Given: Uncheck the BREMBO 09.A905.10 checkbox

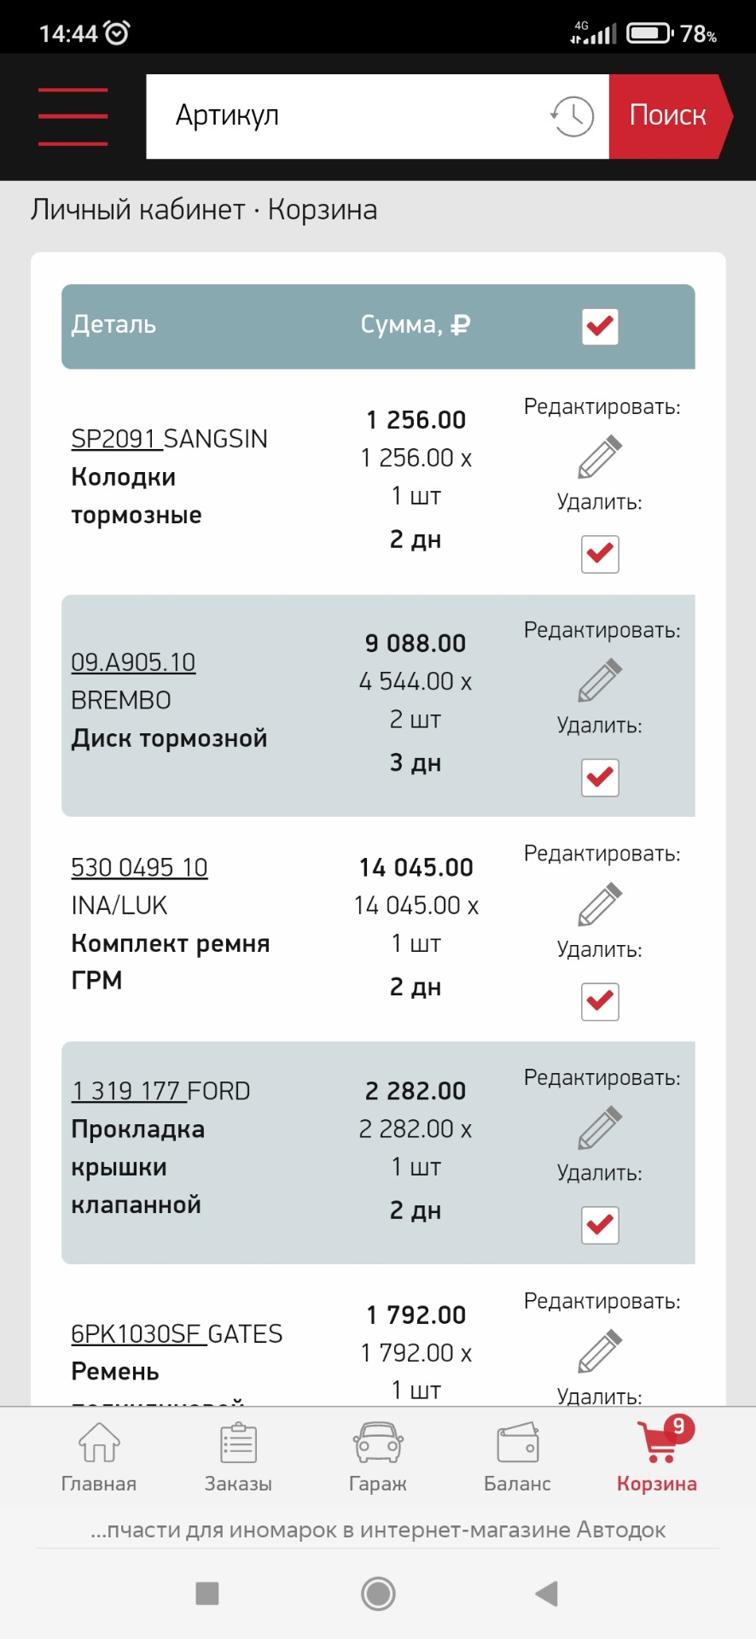Looking at the screenshot, I should (600, 778).
